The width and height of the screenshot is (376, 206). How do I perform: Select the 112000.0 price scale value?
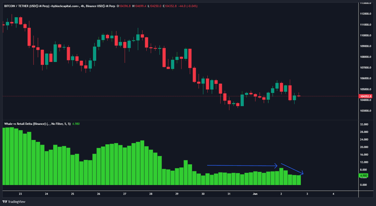coord(365,13)
